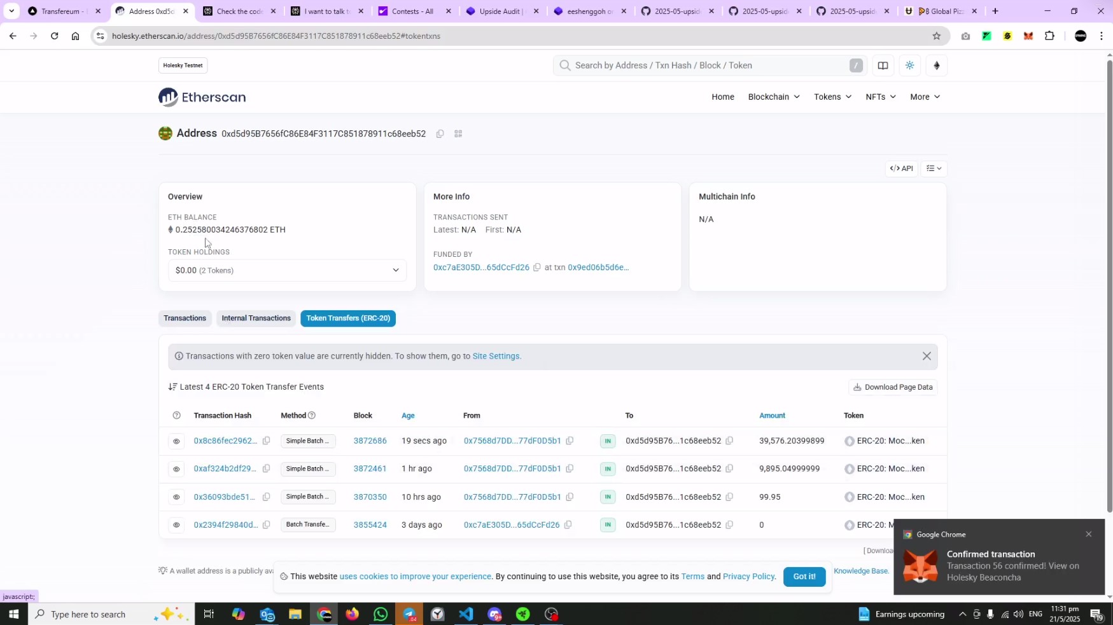Open Visual Studio Code from the taskbar
Screen dimensions: 1113x625
[x=466, y=614]
